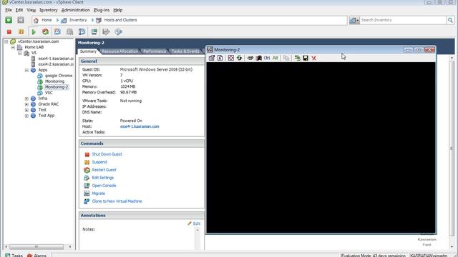The width and height of the screenshot is (458, 257).
Task: Click the green back navigation arrow
Action: (x=9, y=20)
